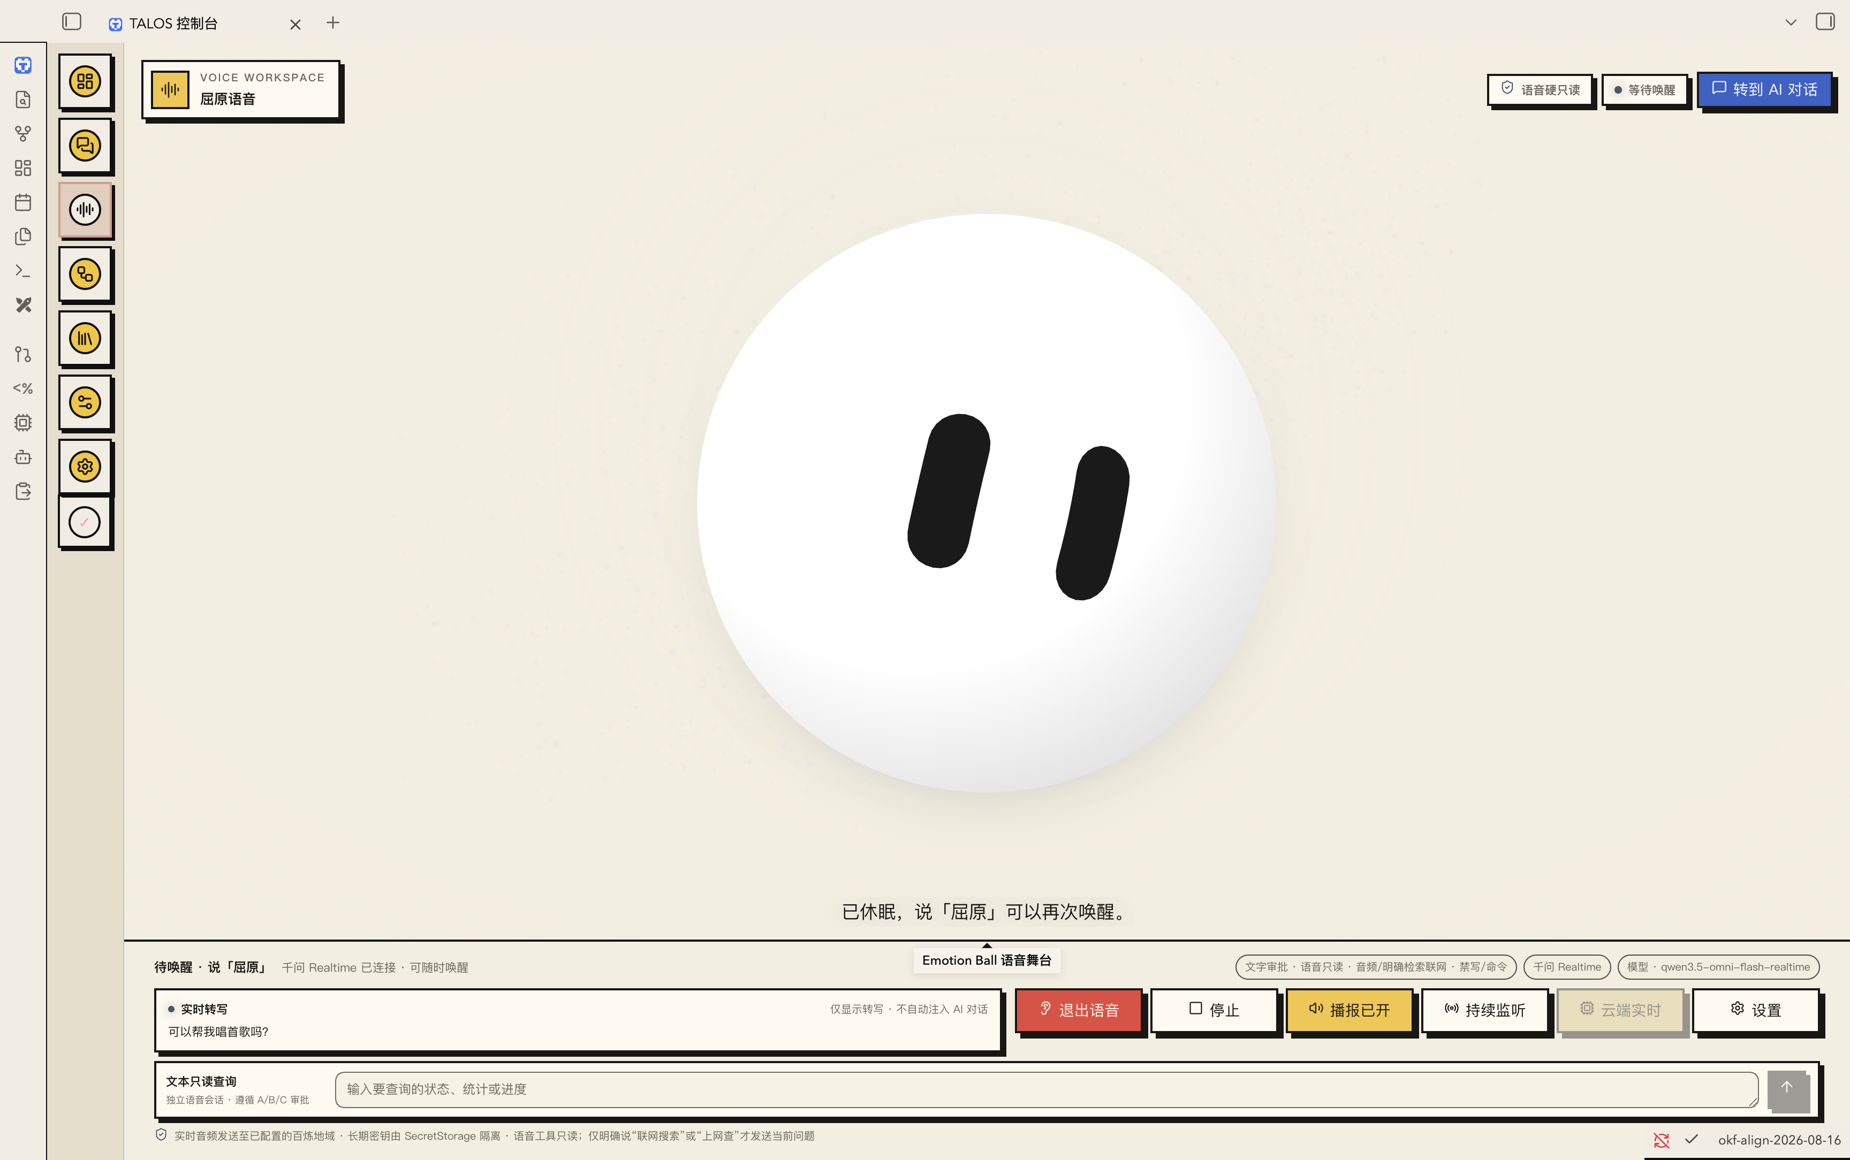Select the TALOS 控制台 tab
Screen dimensions: 1850x1160
click(173, 24)
